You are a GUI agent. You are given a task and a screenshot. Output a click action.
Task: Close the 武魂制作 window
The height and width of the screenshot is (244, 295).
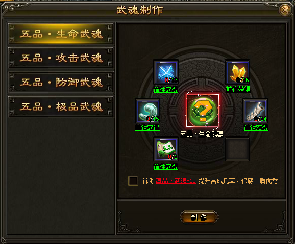click(x=285, y=10)
